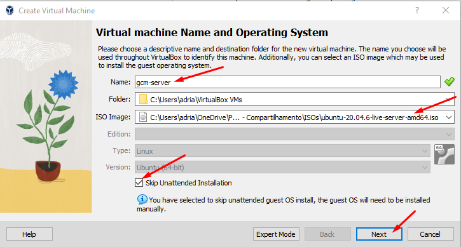This screenshot has height=247, width=461.
Task: Click the Help button
Action: coord(29,234)
